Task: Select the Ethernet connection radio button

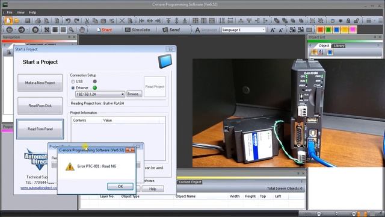Action: pos(73,88)
